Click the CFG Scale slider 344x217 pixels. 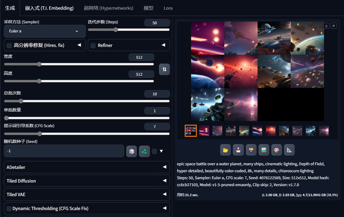[x=87, y=134]
